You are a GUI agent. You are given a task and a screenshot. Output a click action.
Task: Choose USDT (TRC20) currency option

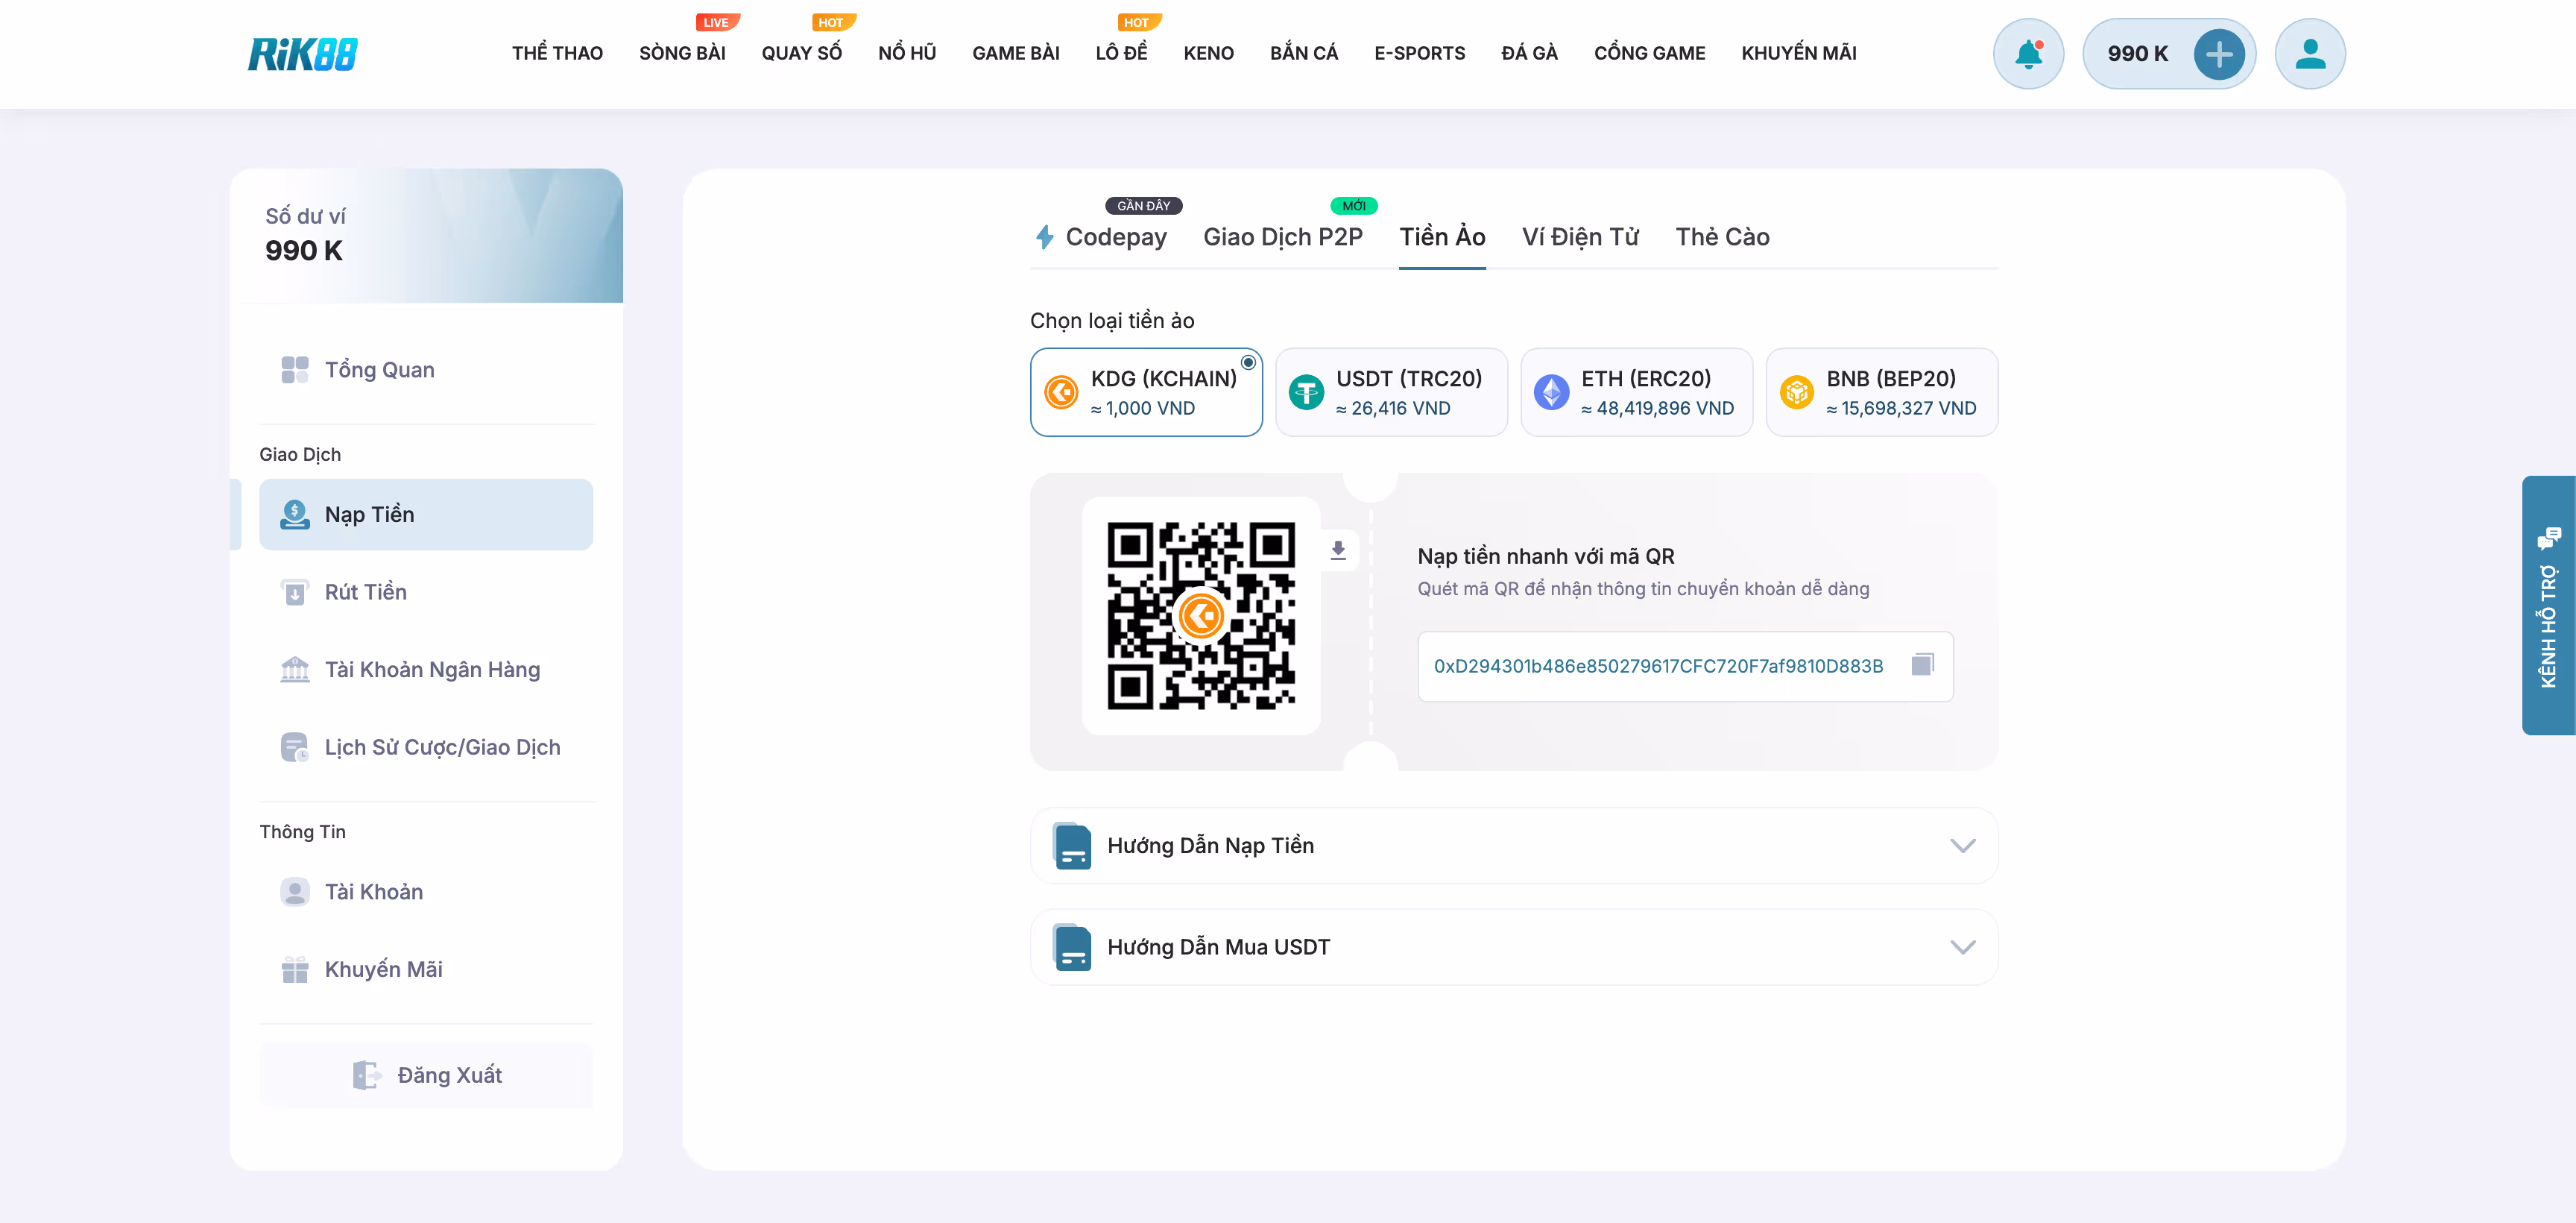point(1391,392)
